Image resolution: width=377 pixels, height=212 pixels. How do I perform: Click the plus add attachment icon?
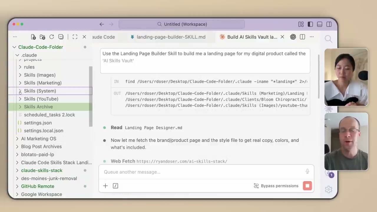pyautogui.click(x=105, y=186)
